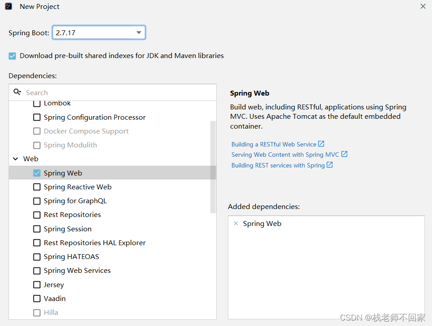Image resolution: width=432 pixels, height=326 pixels.
Task: Select Spring Web in Added dependencies list
Action: (262, 224)
